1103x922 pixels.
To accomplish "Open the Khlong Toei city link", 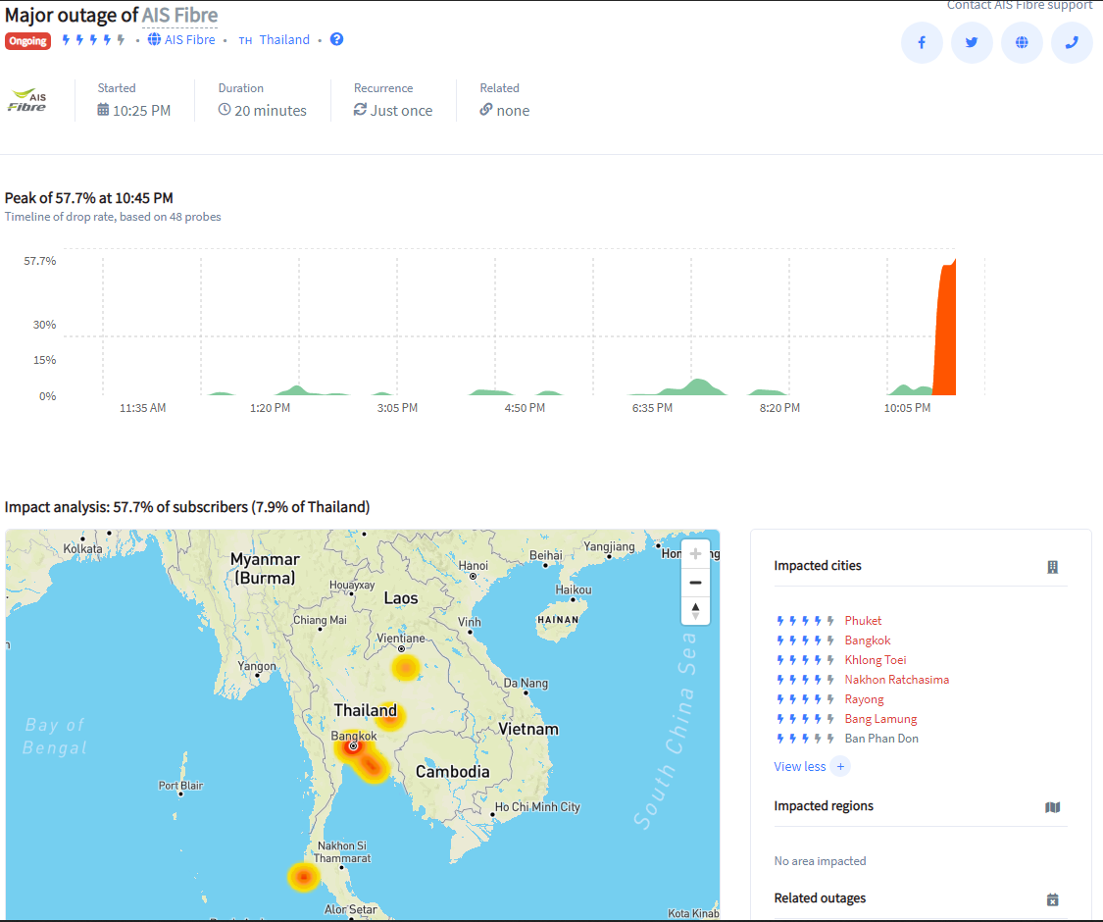I will coord(876,660).
